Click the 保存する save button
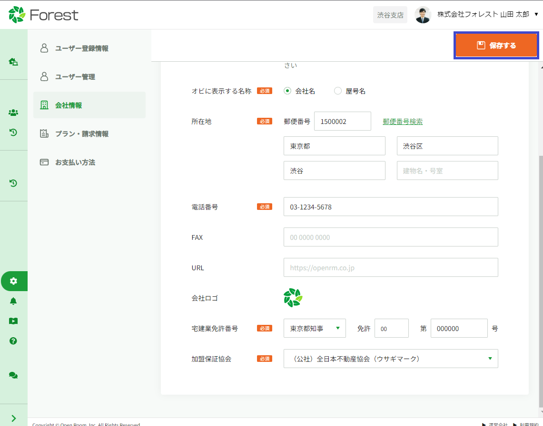The width and height of the screenshot is (543, 426). coord(496,46)
